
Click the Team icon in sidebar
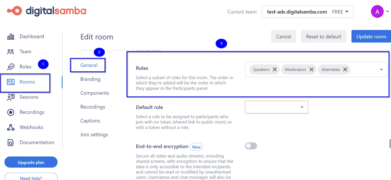pos(11,51)
